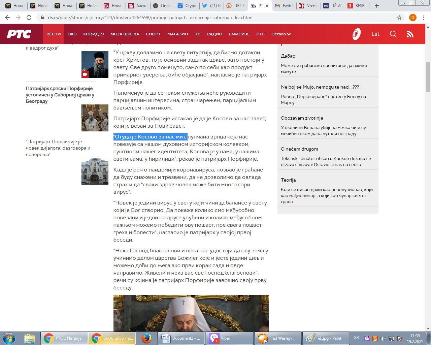Image resolution: width=431 pixels, height=345 pixels.
Task: Open blog post about грађанско васпитање мамуте
Action: [x=324, y=68]
